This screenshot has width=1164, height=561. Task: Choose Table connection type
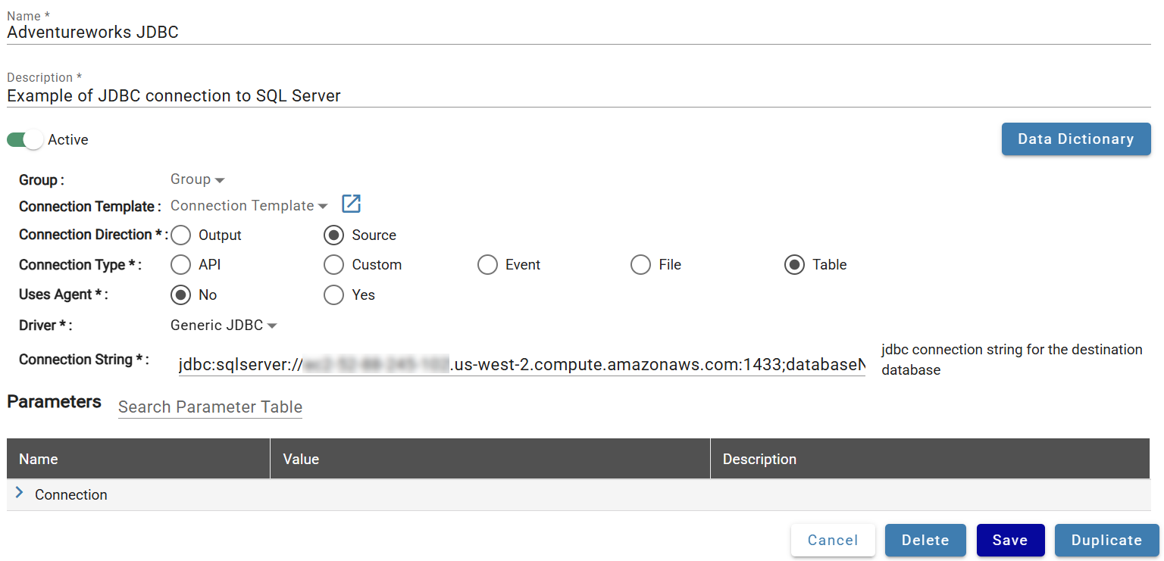tap(794, 265)
